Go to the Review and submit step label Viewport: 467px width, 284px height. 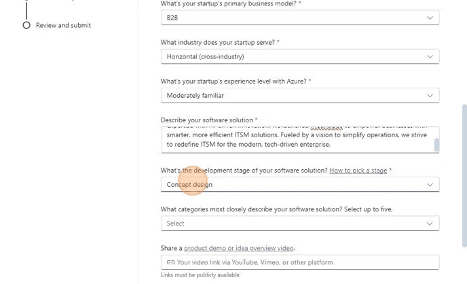[63, 25]
